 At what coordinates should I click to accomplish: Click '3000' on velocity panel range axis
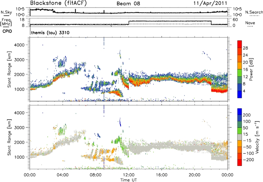point(19,127)
